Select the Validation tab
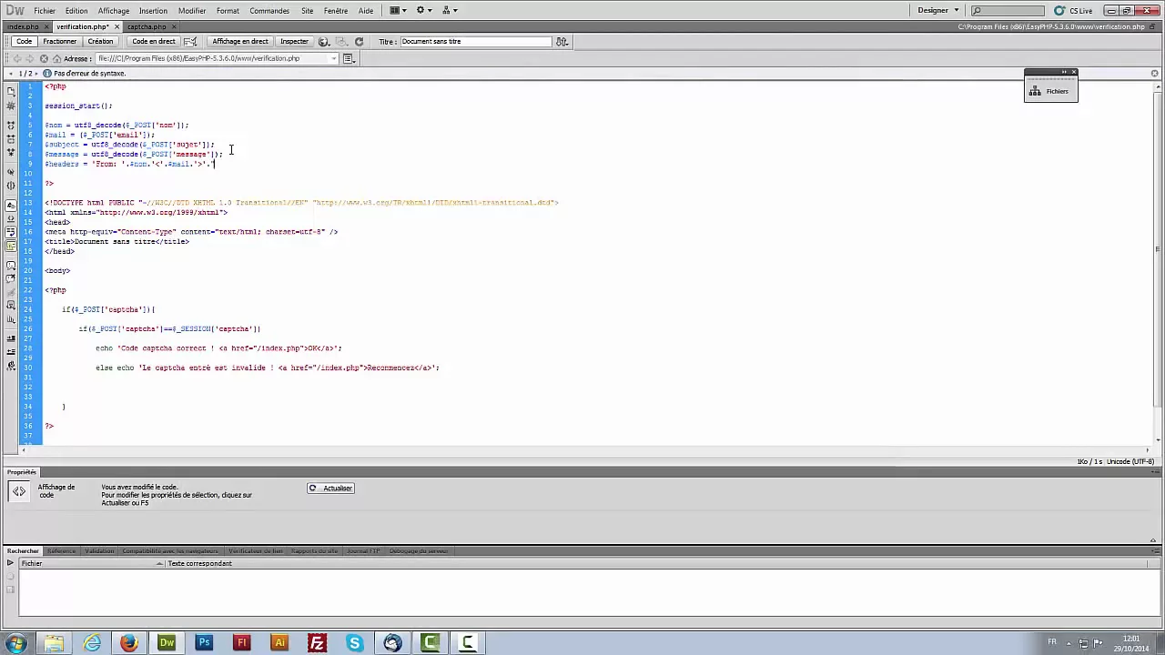1165x655 pixels. coord(99,551)
